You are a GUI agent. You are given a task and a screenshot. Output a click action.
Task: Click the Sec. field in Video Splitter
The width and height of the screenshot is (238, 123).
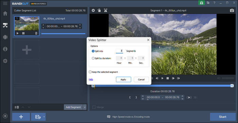(141, 58)
